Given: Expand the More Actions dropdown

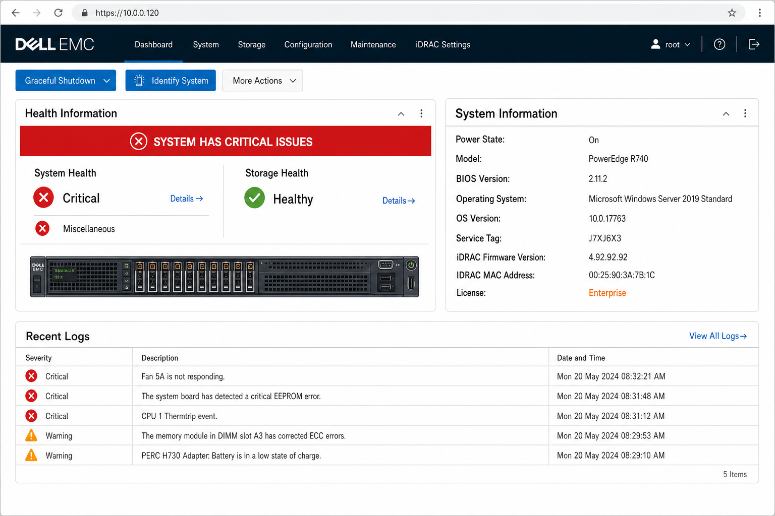Looking at the screenshot, I should point(262,81).
